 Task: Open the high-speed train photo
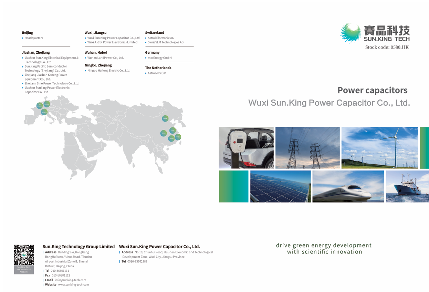click(x=348, y=186)
